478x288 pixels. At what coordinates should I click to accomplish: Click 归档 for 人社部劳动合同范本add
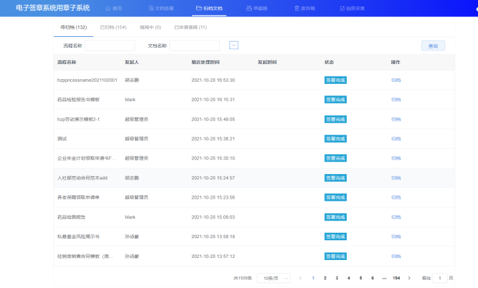396,178
